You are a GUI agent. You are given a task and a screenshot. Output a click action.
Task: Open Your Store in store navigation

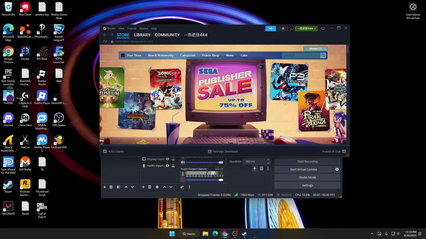point(134,55)
